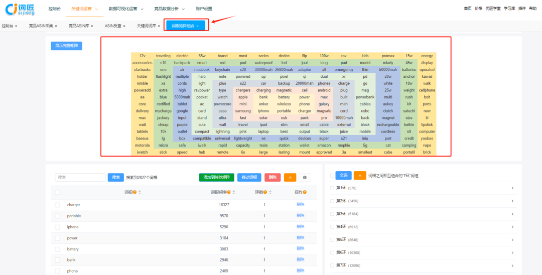Focus the 搜索 root word input field
This screenshot has width=542, height=275.
click(x=80, y=177)
